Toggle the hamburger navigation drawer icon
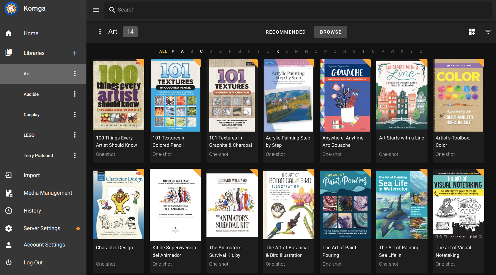Viewport: 496px width, 275px height. [96, 10]
